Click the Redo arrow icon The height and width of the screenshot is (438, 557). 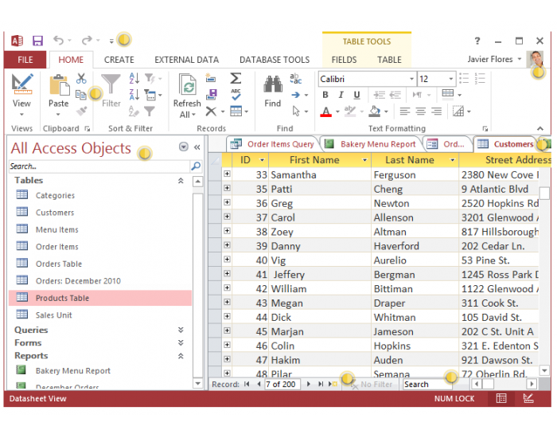coord(87,41)
